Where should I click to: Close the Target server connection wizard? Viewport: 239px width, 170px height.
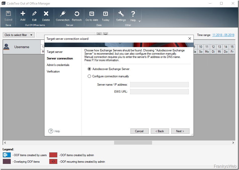click(x=189, y=39)
